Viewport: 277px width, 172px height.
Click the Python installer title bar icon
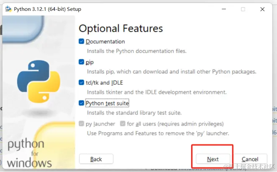coord(8,9)
